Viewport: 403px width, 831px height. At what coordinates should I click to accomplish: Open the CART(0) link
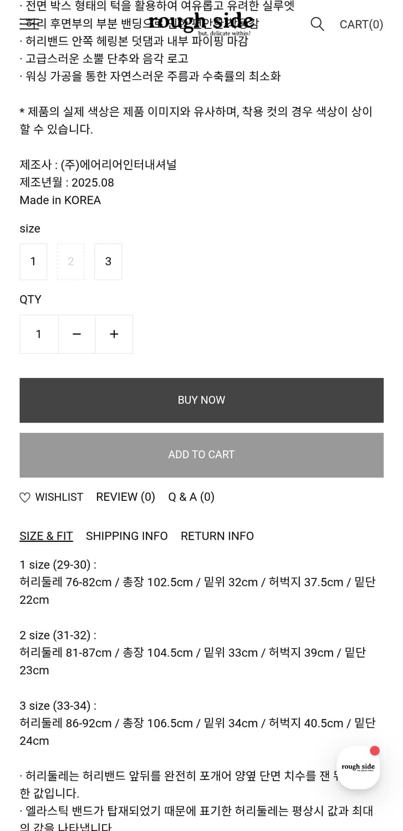(361, 24)
